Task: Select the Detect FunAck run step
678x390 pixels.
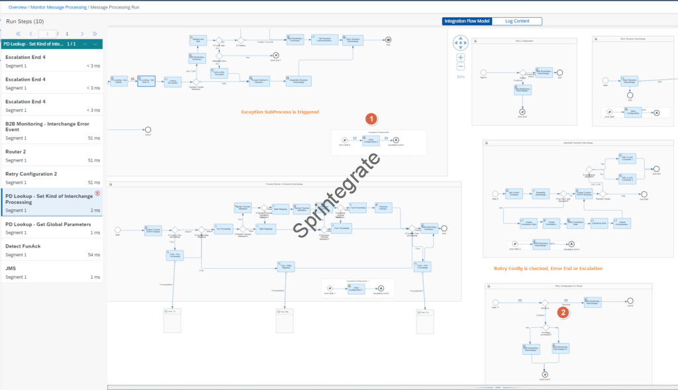Action: tap(52, 250)
